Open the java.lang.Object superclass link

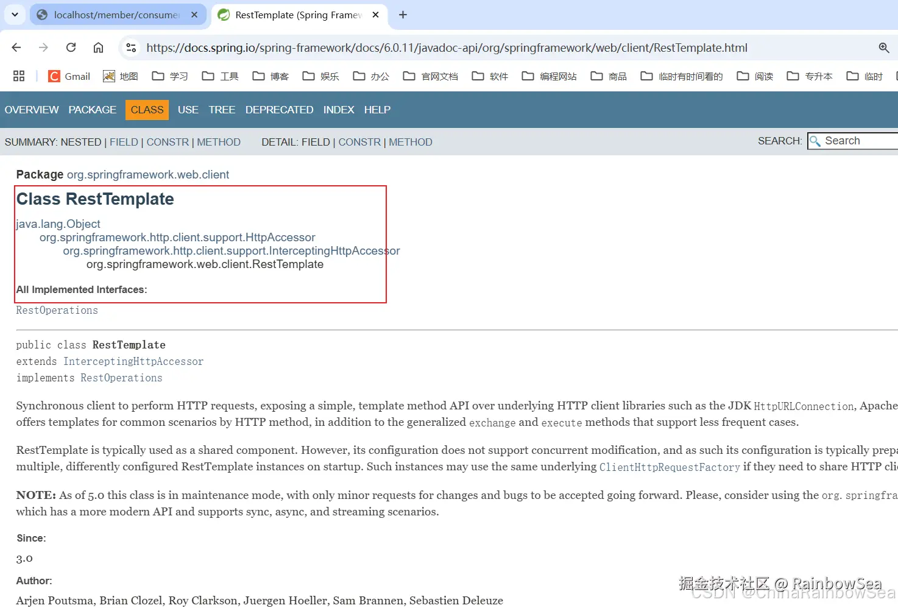(58, 224)
